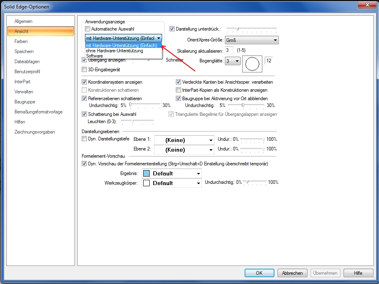This screenshot has height=284, width=379.
Task: Toggle Übergang anzeigen checkbox
Action: tap(84, 60)
